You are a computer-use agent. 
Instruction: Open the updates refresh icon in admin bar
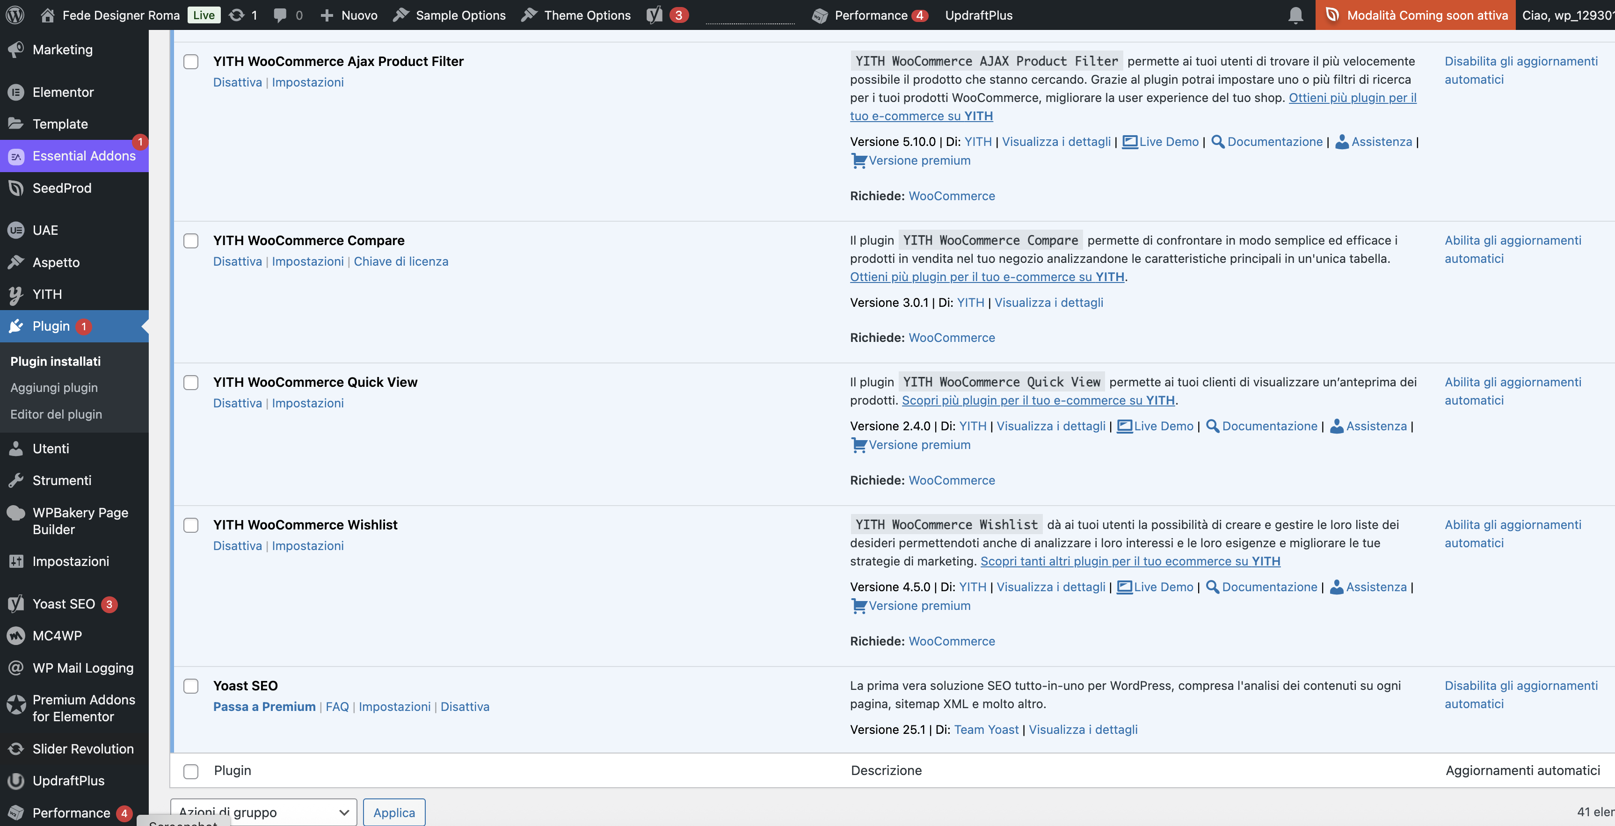pyautogui.click(x=236, y=15)
